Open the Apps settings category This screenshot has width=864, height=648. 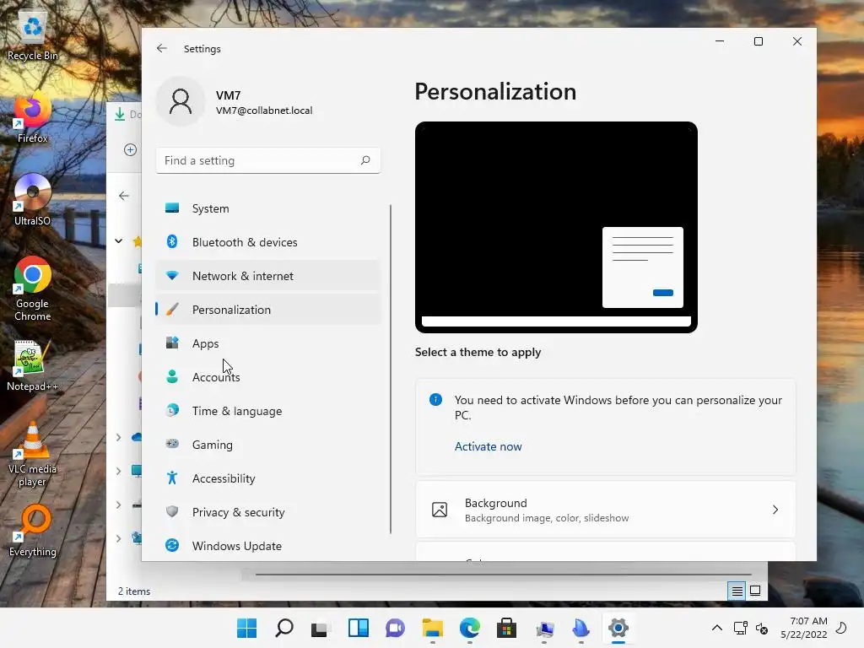tap(267, 343)
